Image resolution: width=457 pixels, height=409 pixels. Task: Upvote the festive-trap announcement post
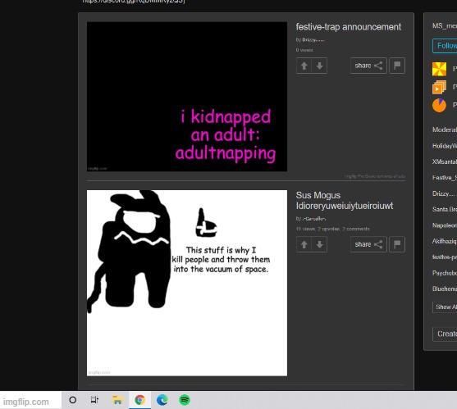(304, 66)
